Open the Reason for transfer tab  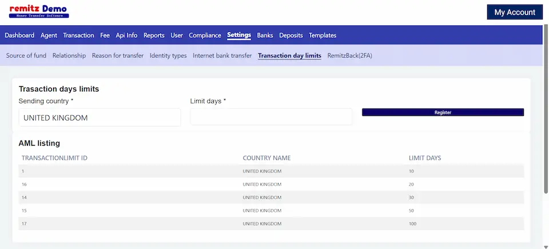tap(118, 56)
